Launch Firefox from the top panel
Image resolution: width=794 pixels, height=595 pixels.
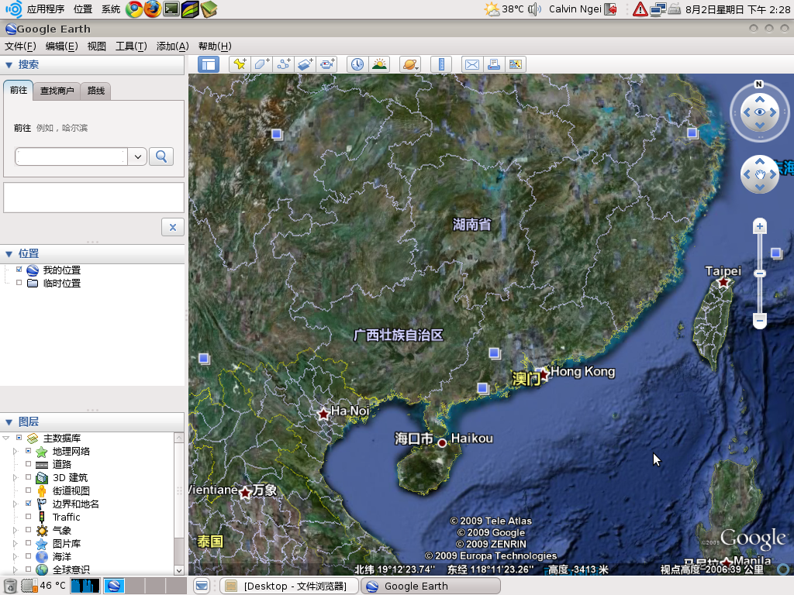(153, 9)
